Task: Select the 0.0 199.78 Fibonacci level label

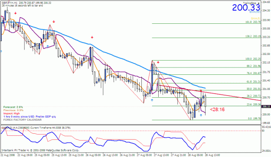Action: 254,119
